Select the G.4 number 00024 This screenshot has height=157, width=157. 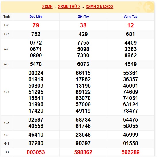(36, 73)
